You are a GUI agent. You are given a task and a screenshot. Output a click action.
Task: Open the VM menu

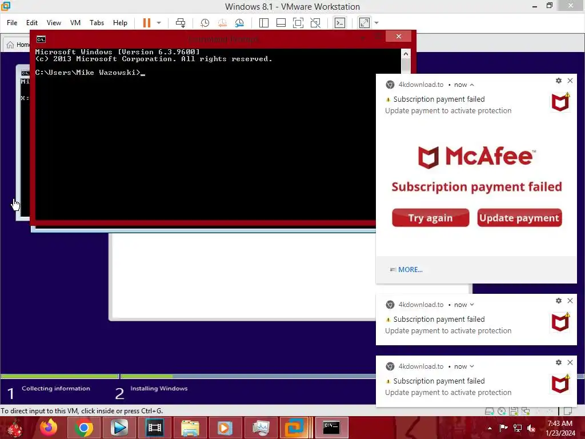click(x=75, y=23)
